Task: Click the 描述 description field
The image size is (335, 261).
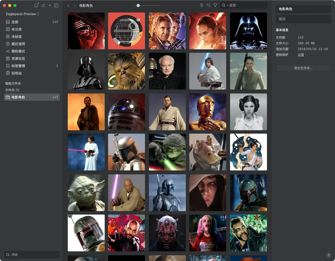Action: [x=303, y=19]
